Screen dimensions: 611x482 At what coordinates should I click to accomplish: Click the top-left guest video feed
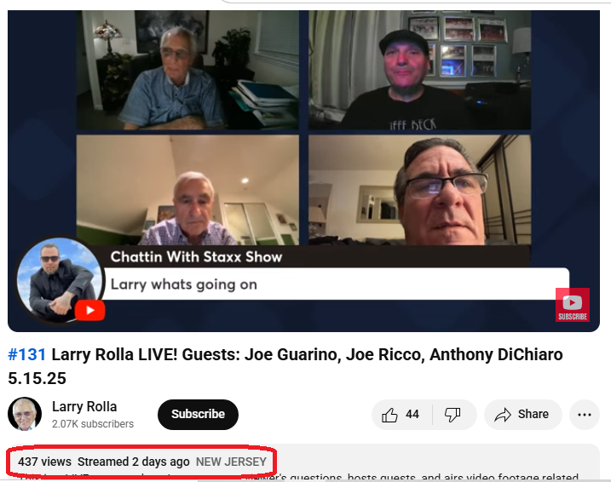(187, 70)
